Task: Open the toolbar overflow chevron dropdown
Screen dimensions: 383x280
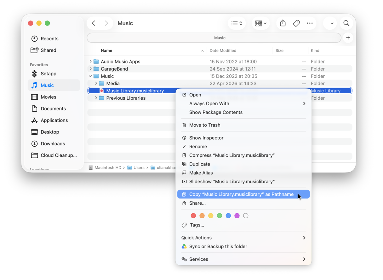Action: pyautogui.click(x=332, y=23)
